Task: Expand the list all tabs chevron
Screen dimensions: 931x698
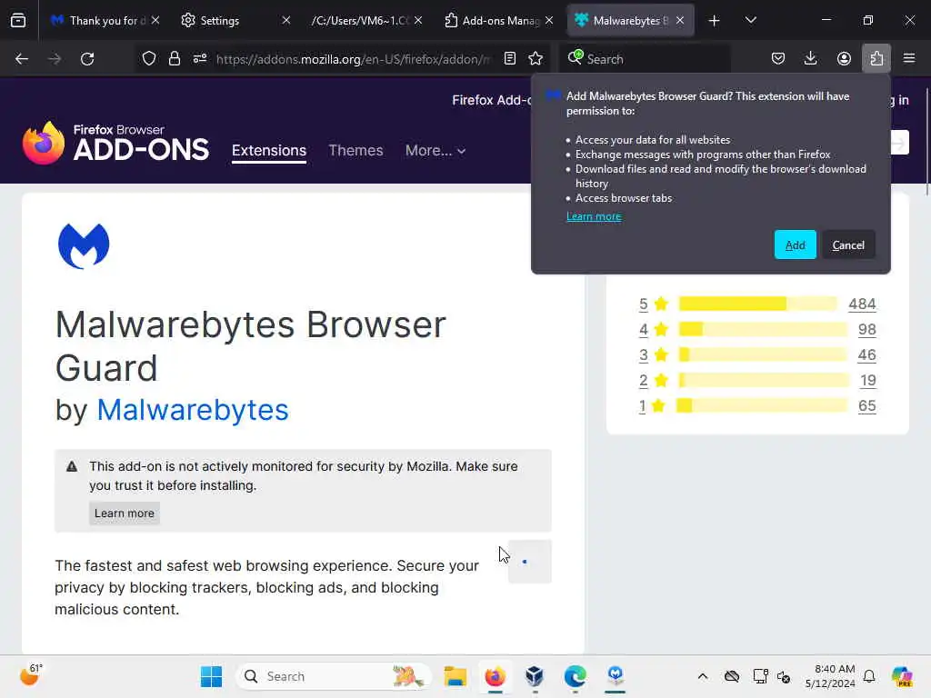Action: [750, 21]
